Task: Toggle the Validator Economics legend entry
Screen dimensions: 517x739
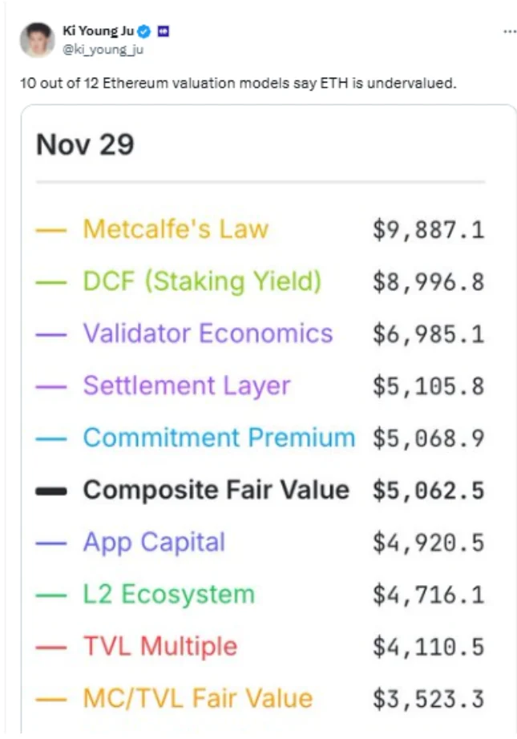Action: pos(208,333)
